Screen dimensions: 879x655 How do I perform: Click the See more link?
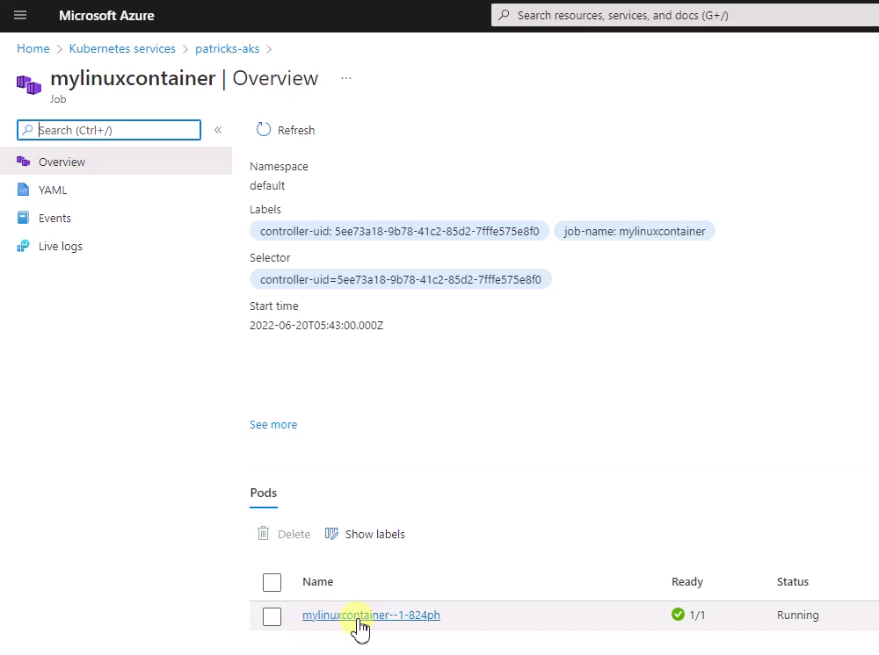coord(273,424)
